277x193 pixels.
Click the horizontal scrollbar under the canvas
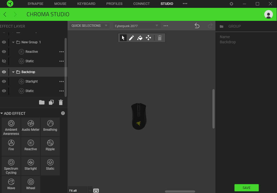[x=180, y=191]
